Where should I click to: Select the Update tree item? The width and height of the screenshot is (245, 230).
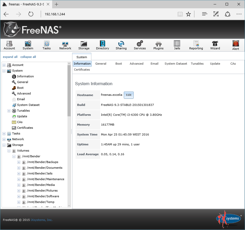point(22,116)
